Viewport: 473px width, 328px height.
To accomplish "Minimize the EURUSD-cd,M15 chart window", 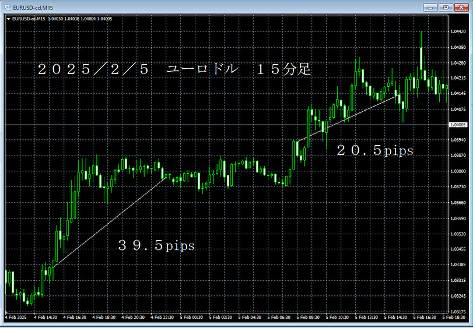I will click(432, 7).
